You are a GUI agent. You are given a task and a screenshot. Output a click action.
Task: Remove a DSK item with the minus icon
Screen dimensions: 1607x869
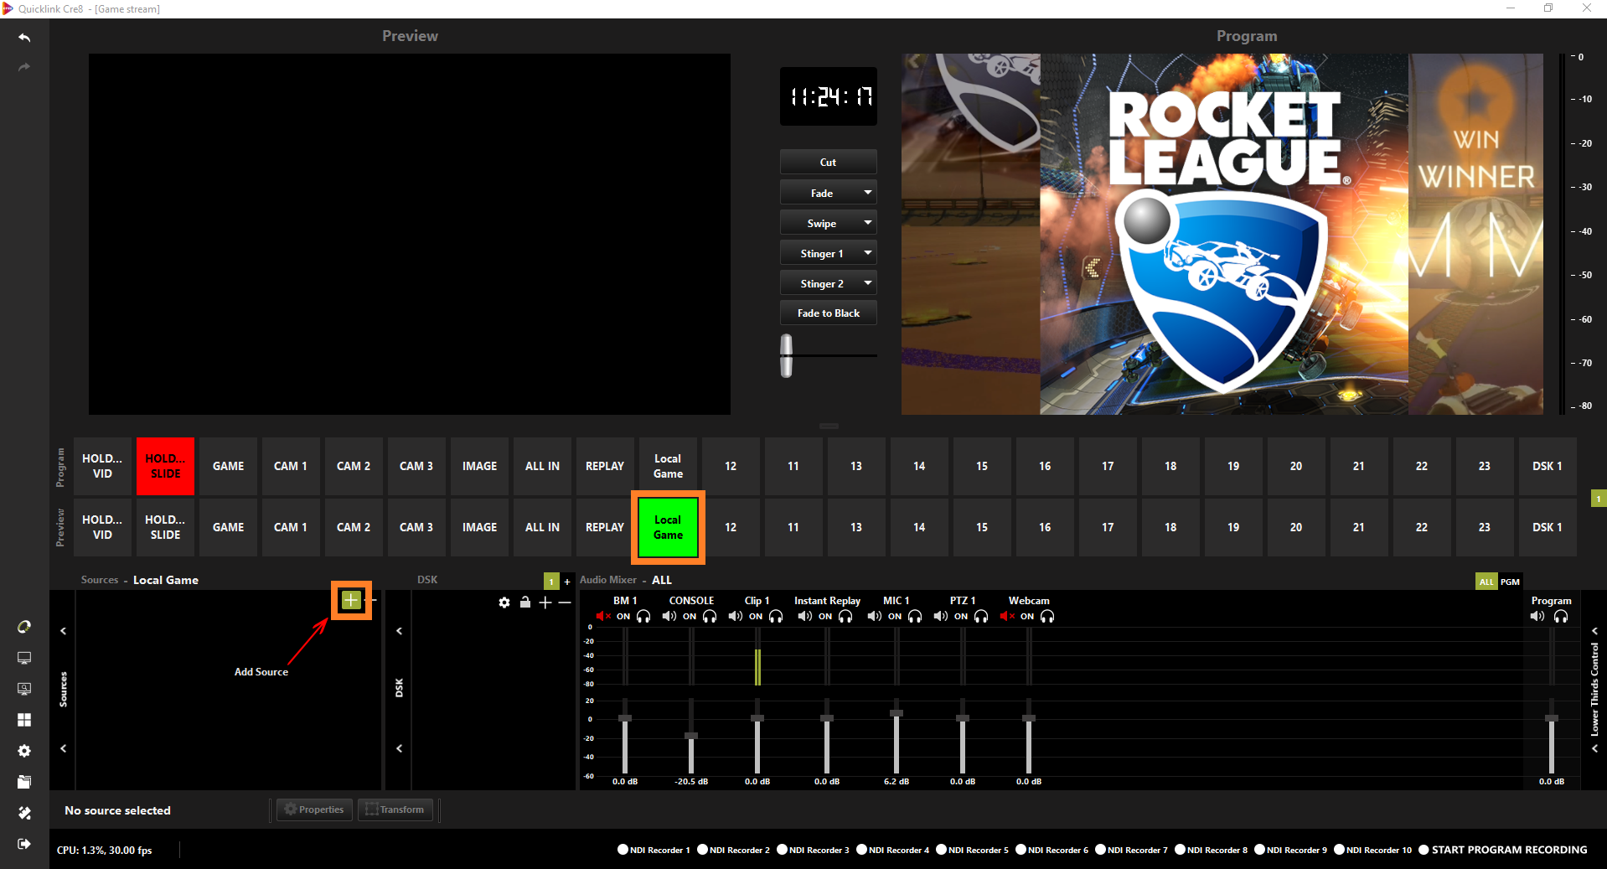(565, 603)
